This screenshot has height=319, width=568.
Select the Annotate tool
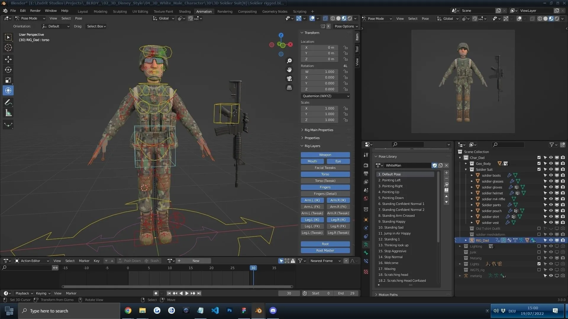pyautogui.click(x=8, y=102)
